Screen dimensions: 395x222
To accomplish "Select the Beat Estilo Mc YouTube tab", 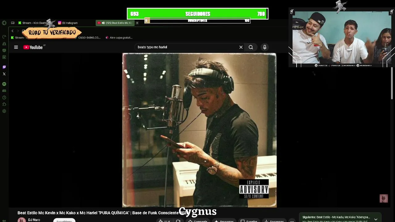I will [x=115, y=23].
